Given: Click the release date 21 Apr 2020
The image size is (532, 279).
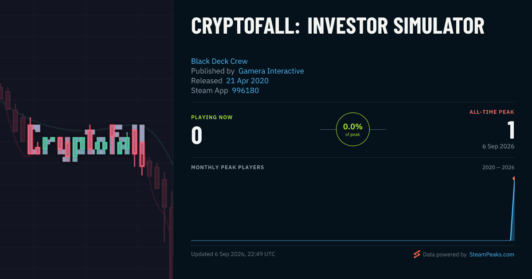Looking at the screenshot, I should coord(247,81).
